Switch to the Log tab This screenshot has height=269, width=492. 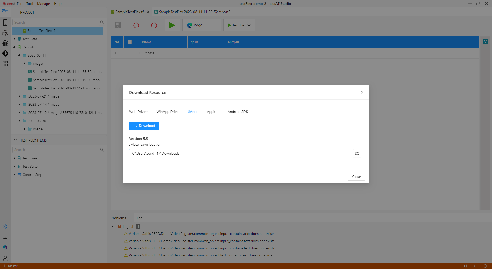(x=140, y=218)
